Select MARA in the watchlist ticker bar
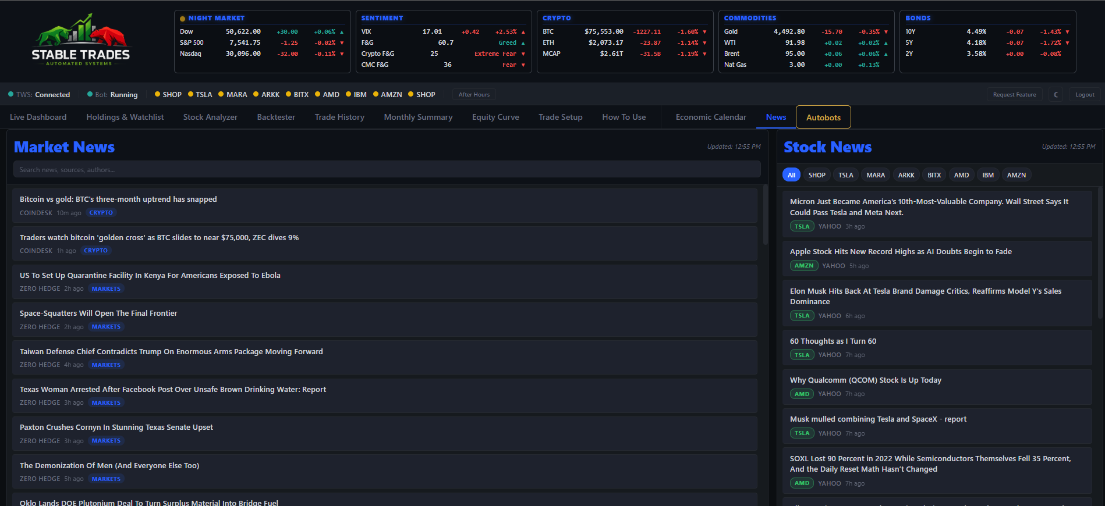Image resolution: width=1105 pixels, height=506 pixels. (232, 95)
